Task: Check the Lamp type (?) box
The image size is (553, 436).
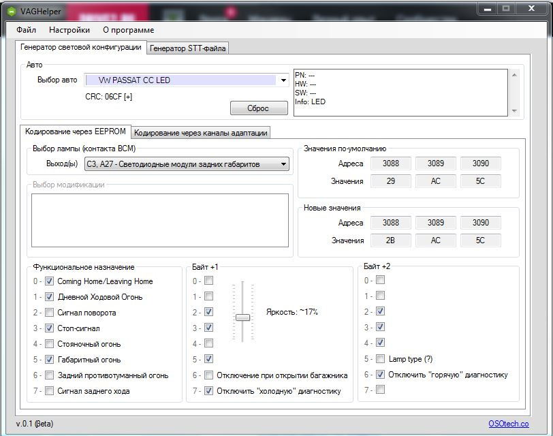Action: [381, 359]
